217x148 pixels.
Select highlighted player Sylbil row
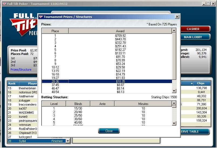point(37,141)
